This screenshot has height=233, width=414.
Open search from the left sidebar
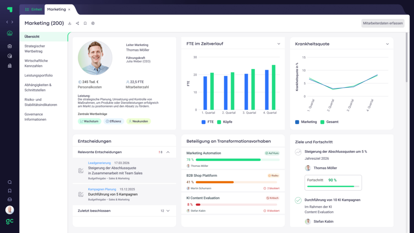tap(10, 182)
